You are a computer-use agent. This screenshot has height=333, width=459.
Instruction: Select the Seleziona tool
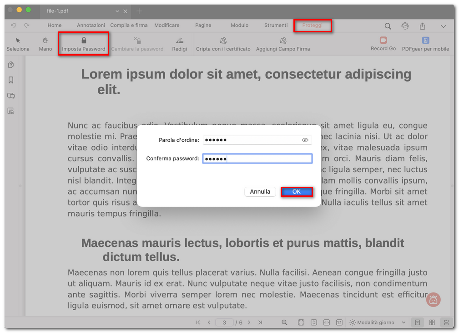pos(18,44)
